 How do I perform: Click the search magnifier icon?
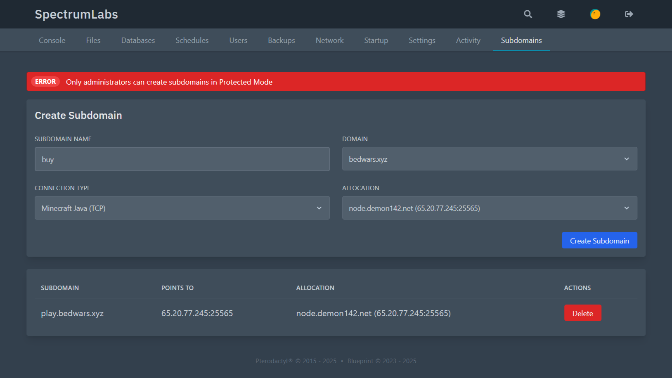[x=528, y=14]
